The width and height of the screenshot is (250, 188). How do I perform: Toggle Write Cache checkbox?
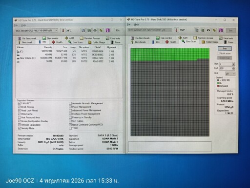tap(19, 114)
